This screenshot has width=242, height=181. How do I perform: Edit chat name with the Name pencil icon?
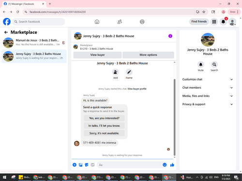(129, 72)
